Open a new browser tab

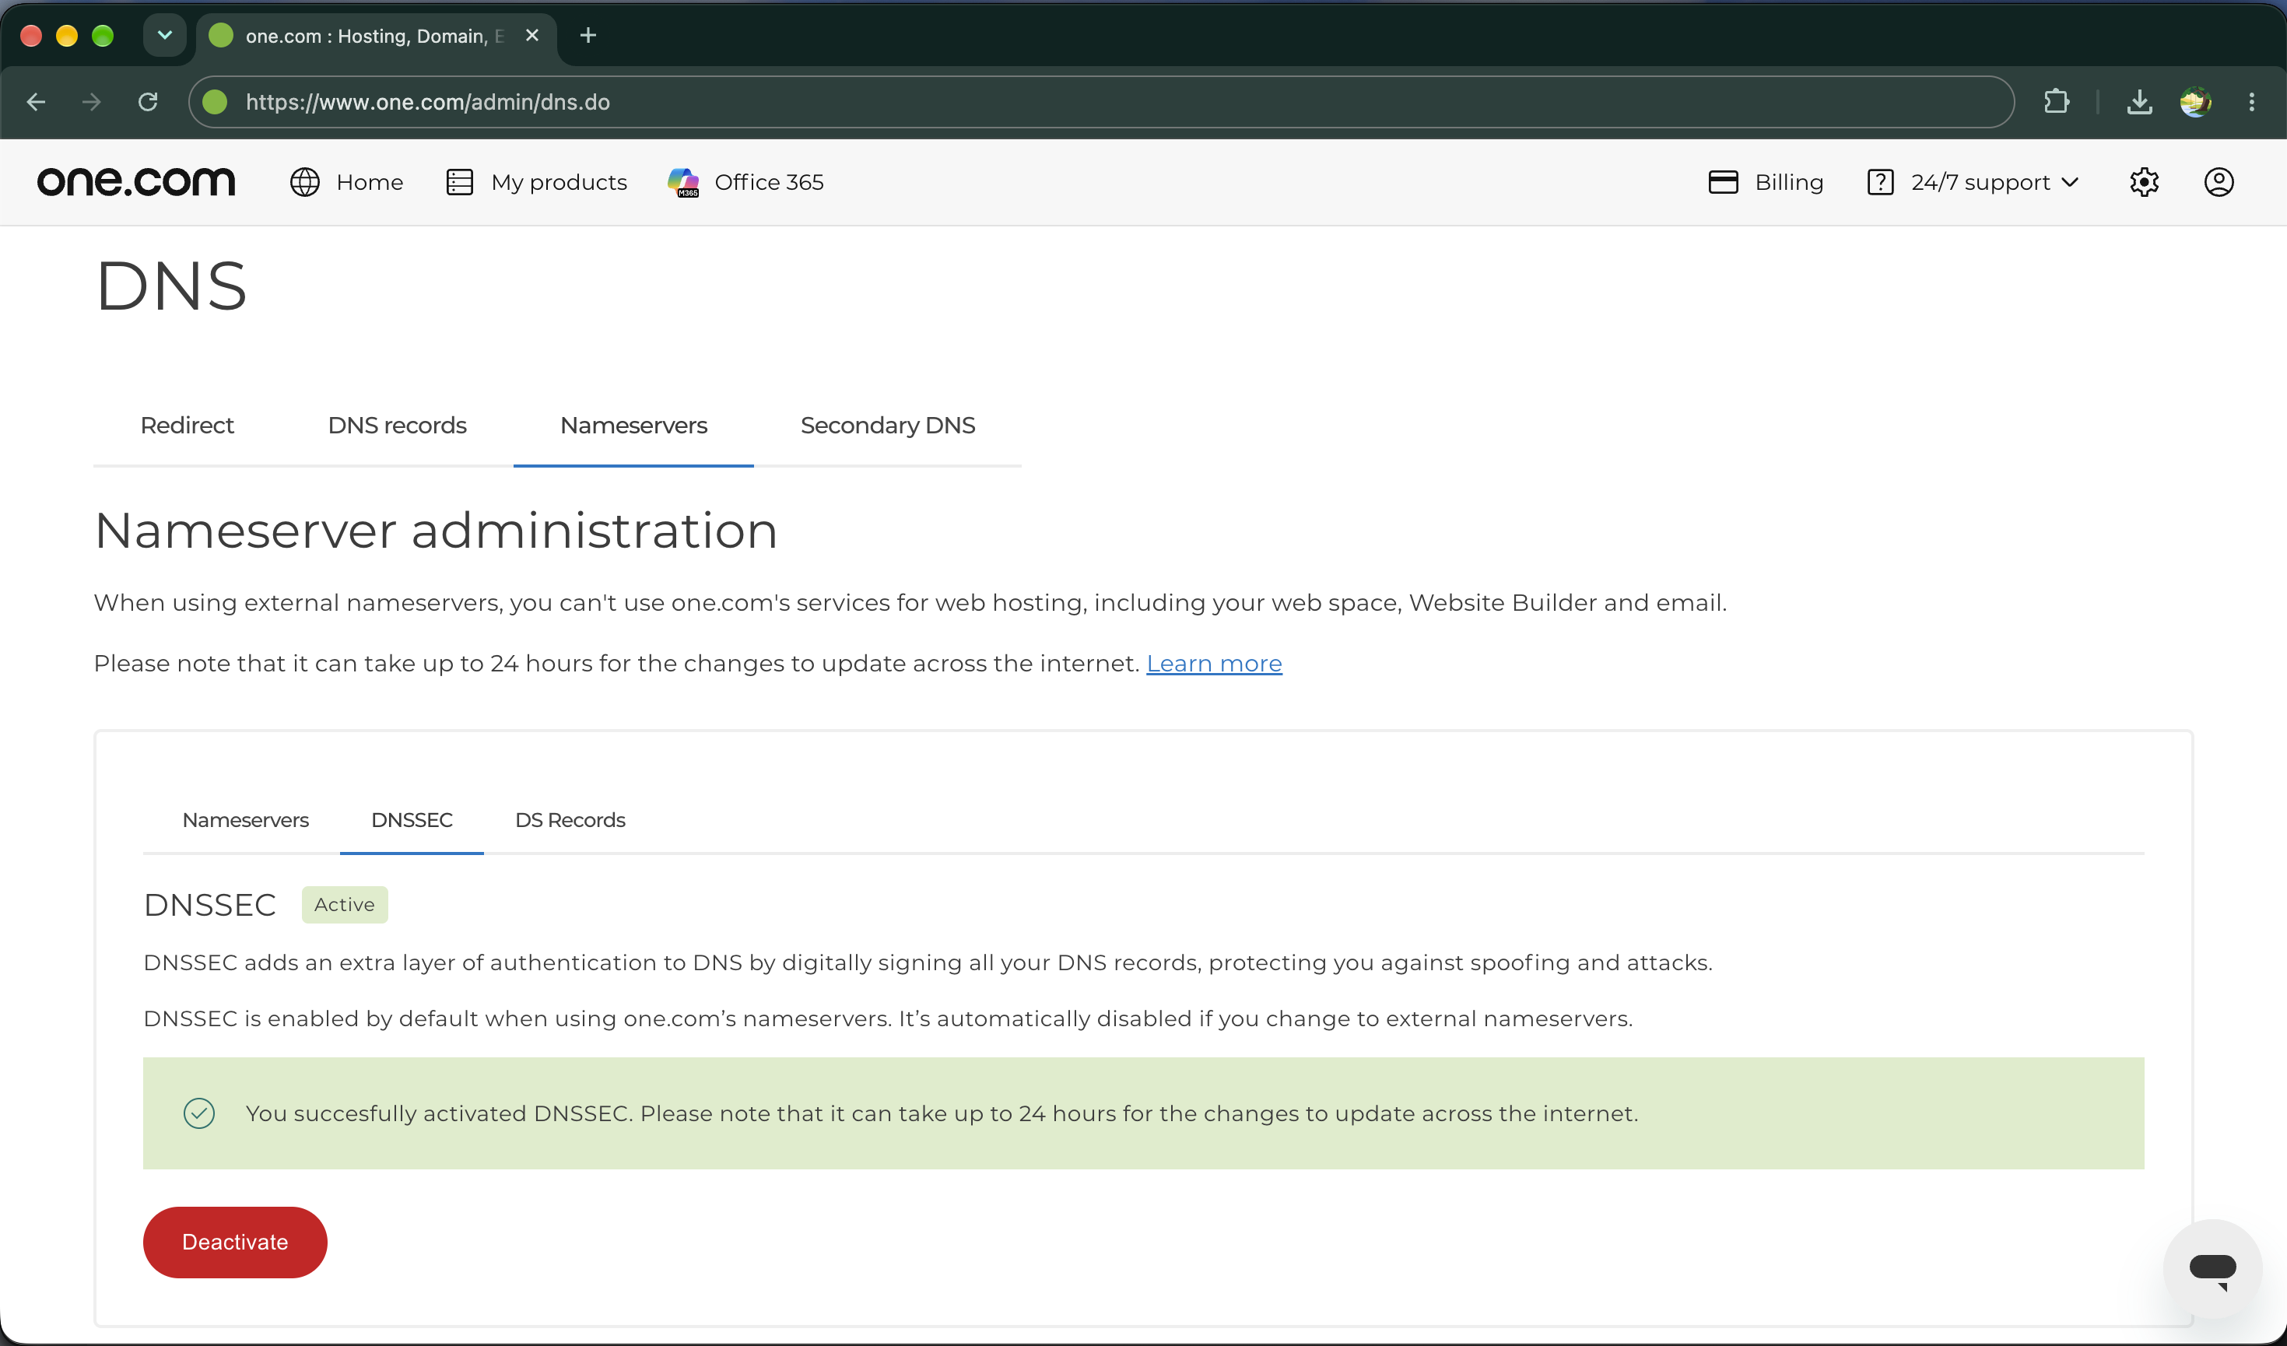[588, 35]
